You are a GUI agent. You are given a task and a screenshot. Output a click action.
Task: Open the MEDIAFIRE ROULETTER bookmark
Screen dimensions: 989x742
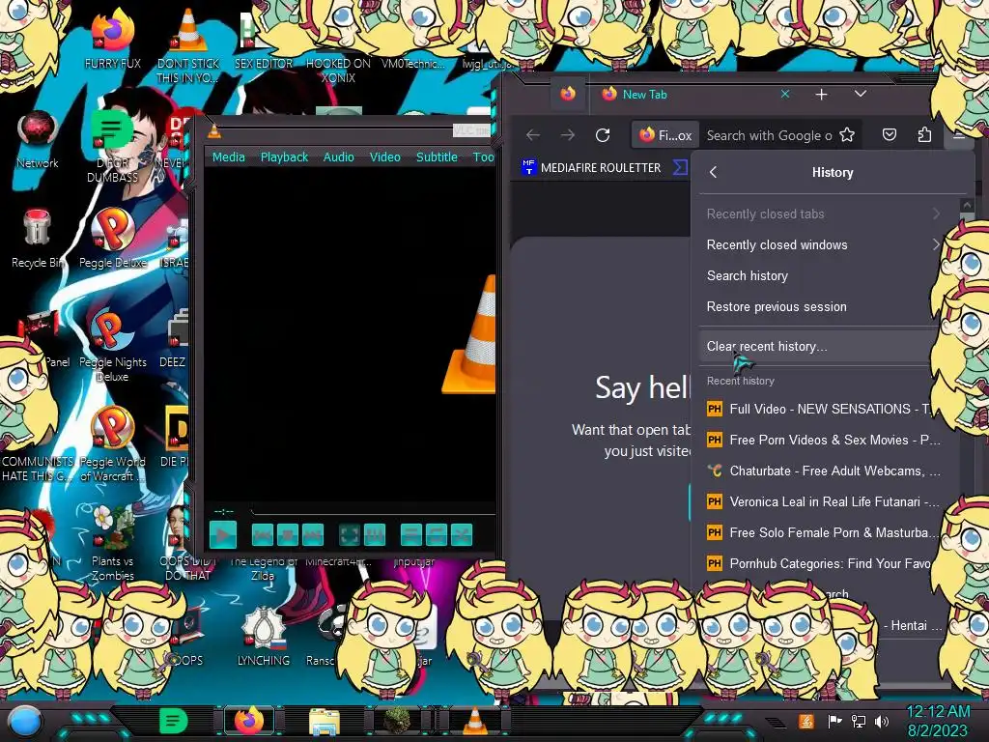click(x=591, y=168)
